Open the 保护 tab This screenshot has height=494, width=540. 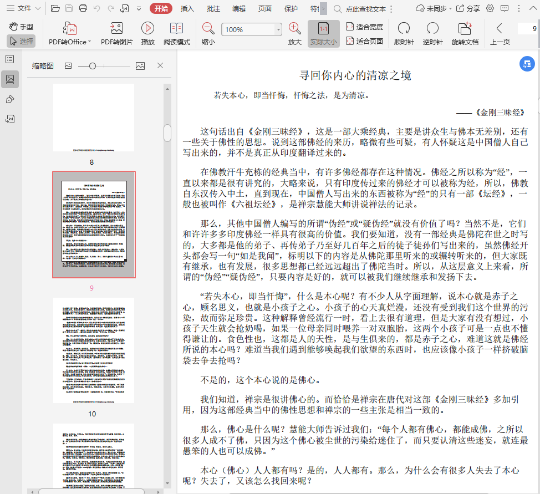[x=291, y=9]
